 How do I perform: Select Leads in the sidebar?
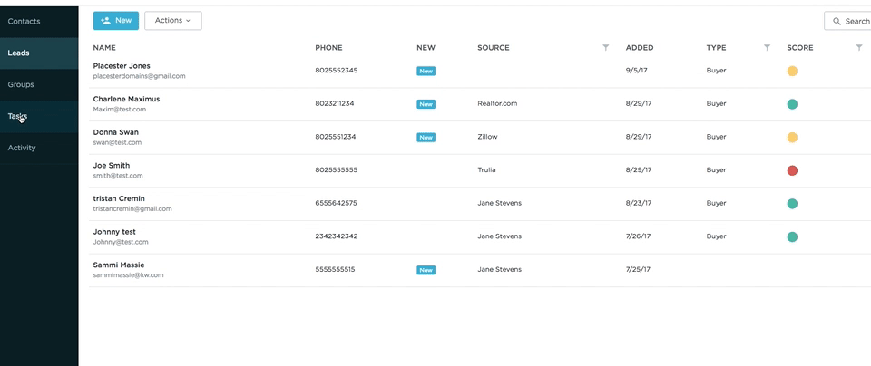[39, 53]
